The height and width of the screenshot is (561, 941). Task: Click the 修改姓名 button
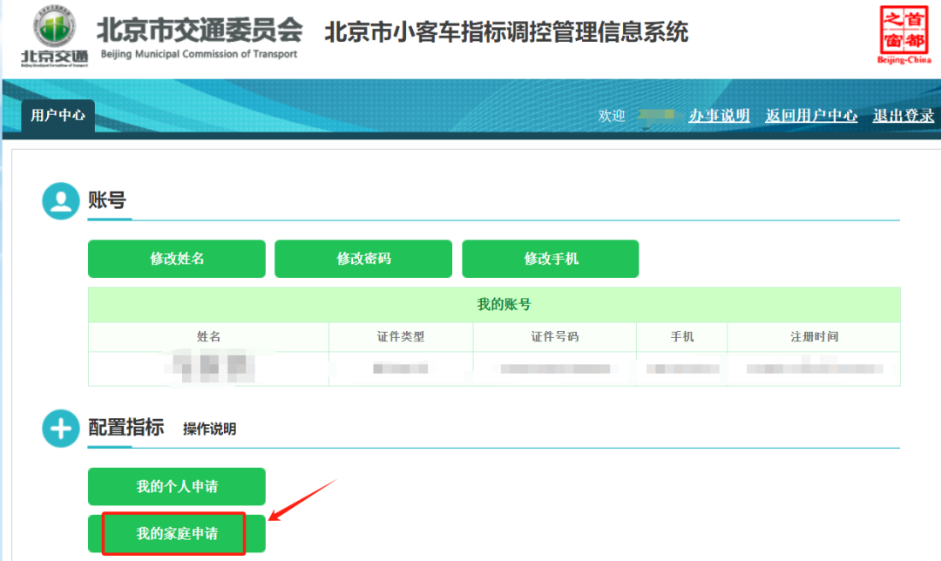(x=176, y=259)
